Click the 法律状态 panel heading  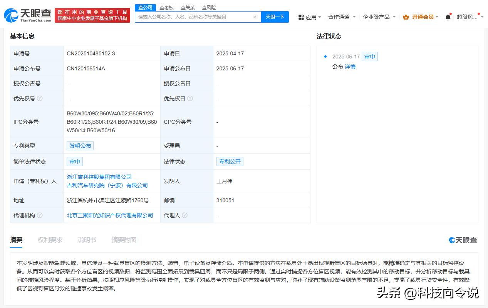pyautogui.click(x=329, y=36)
